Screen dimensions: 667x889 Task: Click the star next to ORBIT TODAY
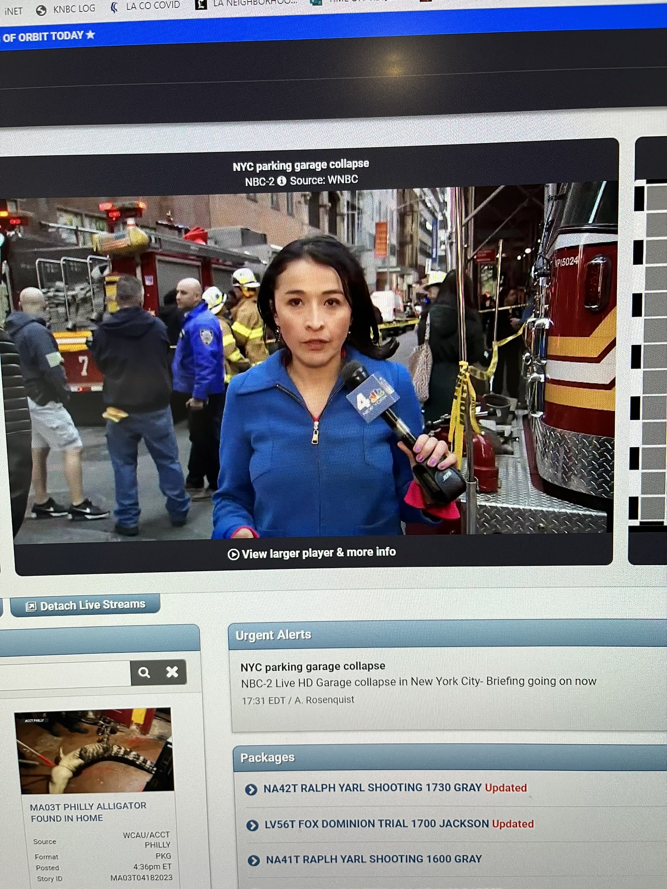click(90, 35)
